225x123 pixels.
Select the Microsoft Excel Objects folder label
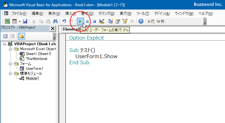(x=38, y=49)
